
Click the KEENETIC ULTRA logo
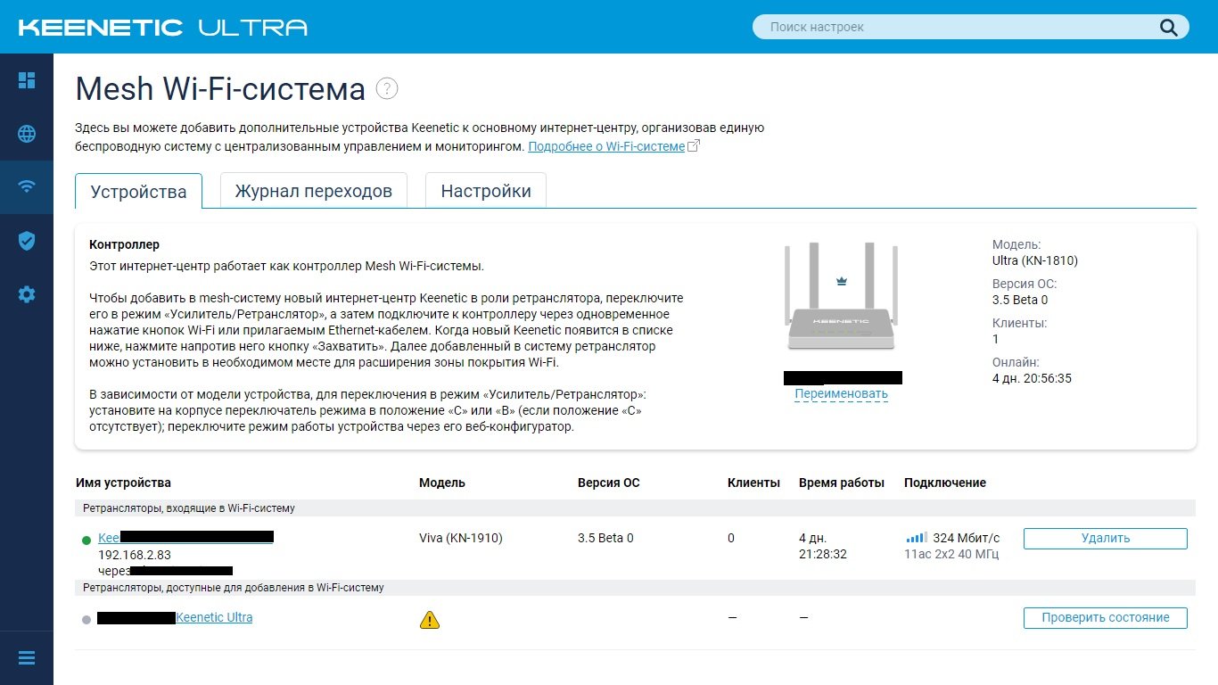[x=163, y=28]
